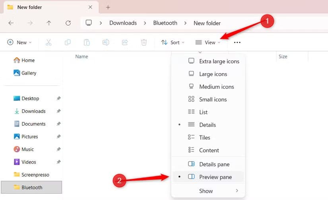Viewport: 328px width, 200px height.
Task: Click the Rename icon in toolbar
Action: point(106,43)
